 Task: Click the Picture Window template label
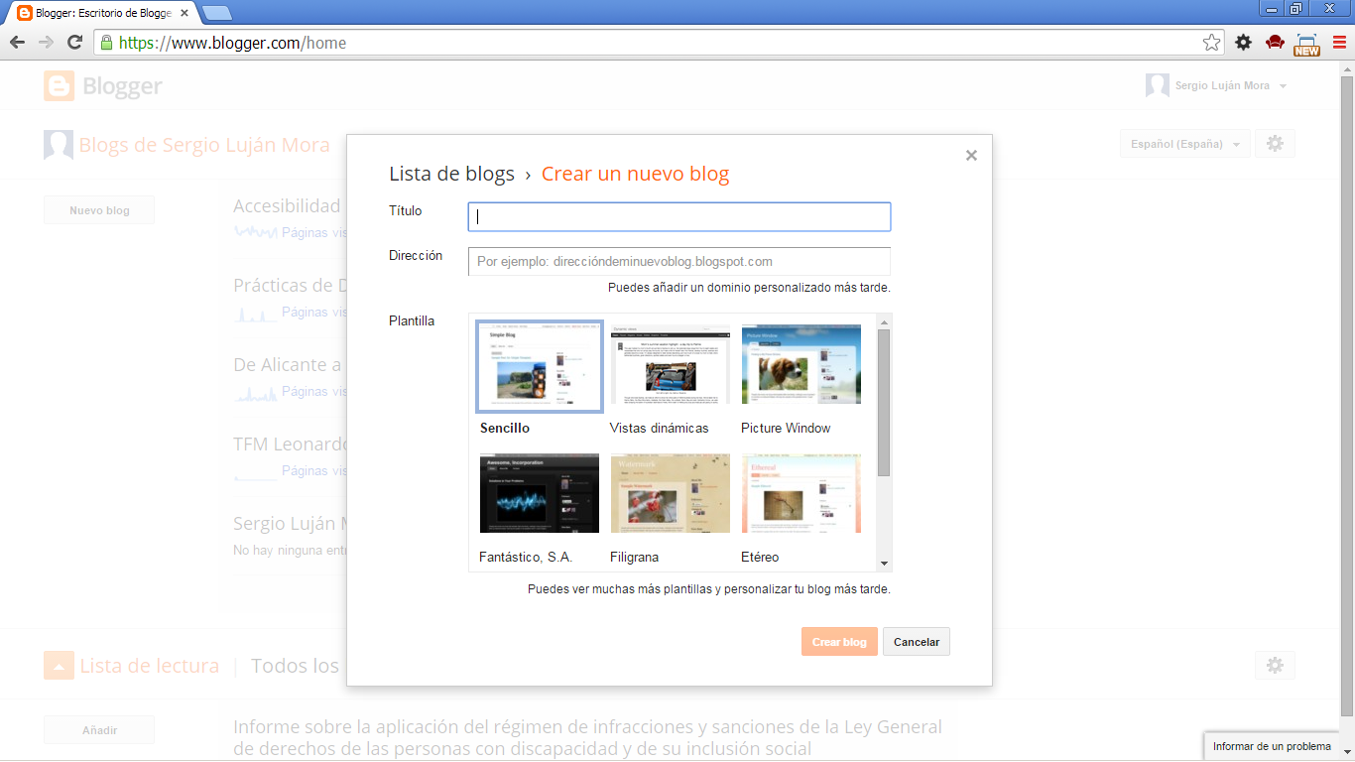786,428
